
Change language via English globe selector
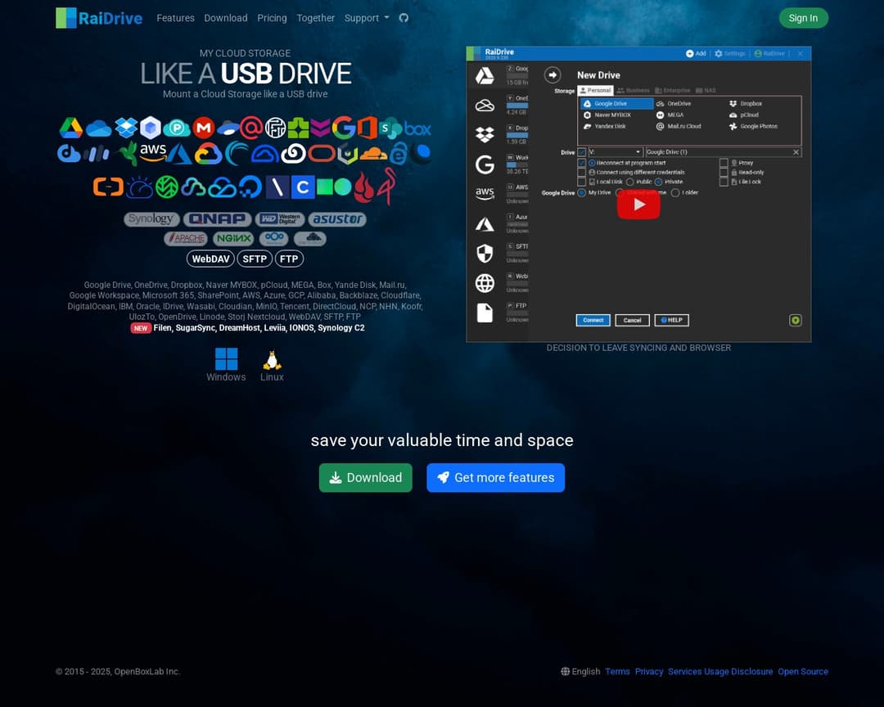(580, 672)
